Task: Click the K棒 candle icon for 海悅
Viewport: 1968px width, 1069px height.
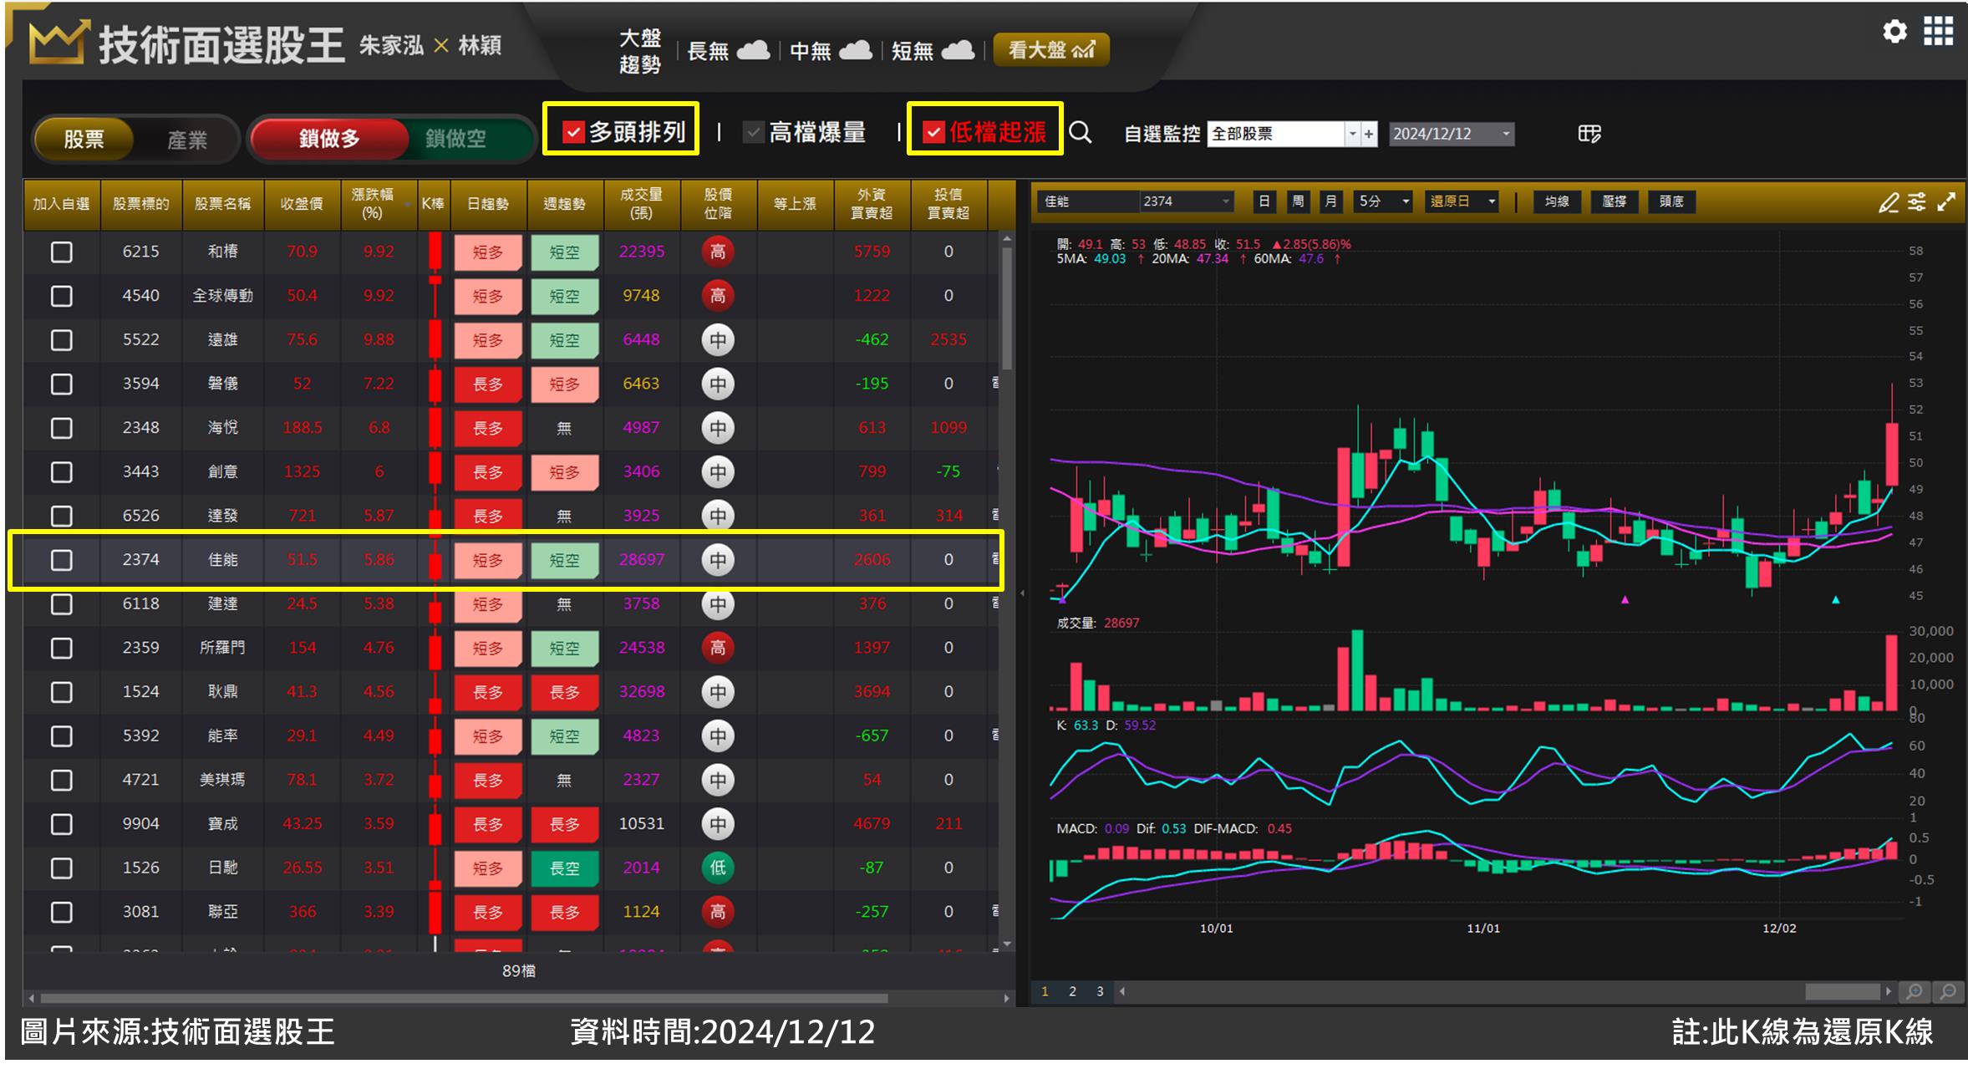Action: point(435,428)
